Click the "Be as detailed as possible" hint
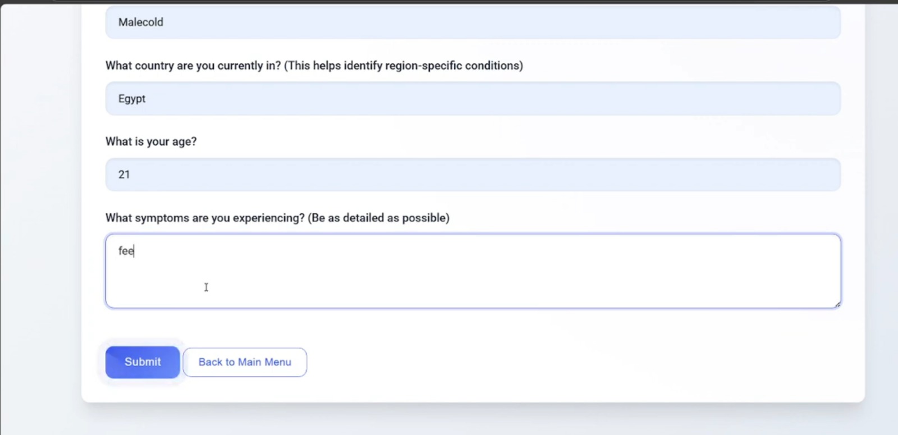 (x=378, y=218)
